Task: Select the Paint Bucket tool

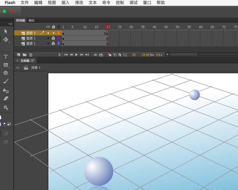Action: click(6, 91)
